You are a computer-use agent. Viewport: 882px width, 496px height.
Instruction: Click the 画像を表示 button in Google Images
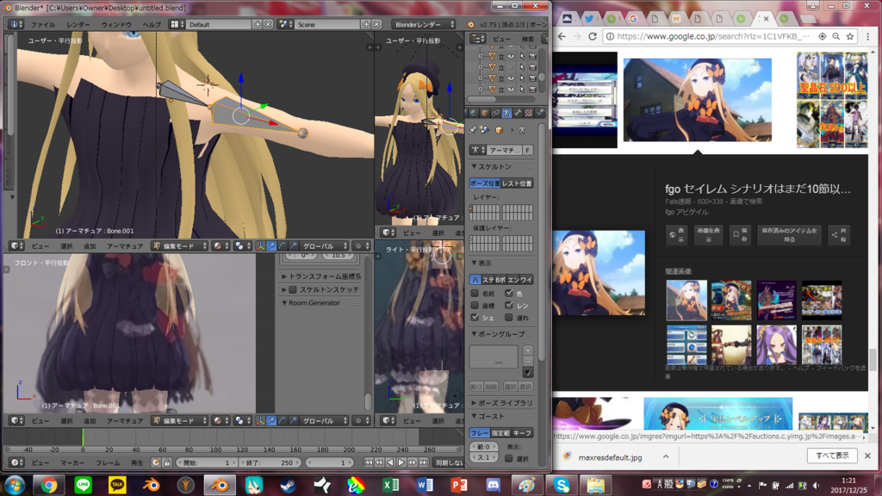[708, 234]
